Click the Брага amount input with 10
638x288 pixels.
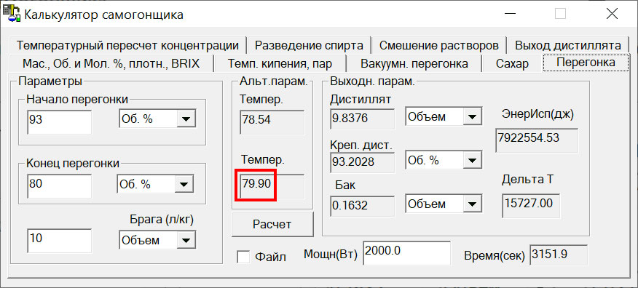click(x=60, y=240)
